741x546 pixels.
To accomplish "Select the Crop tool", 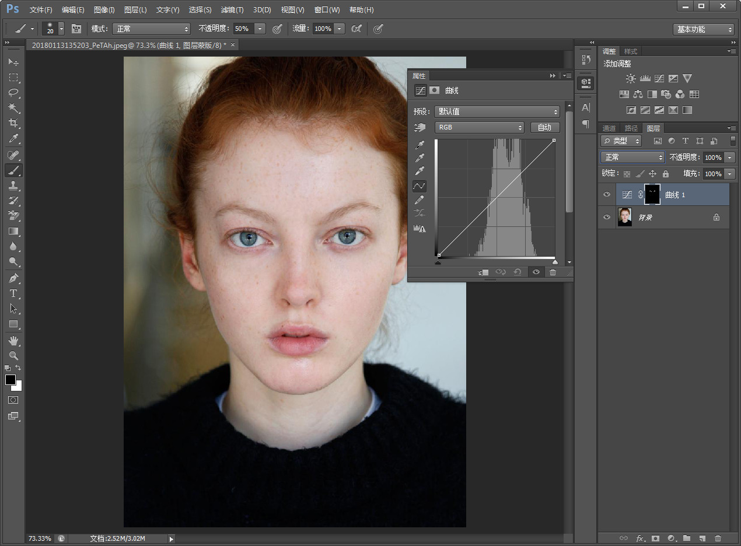I will click(x=13, y=123).
